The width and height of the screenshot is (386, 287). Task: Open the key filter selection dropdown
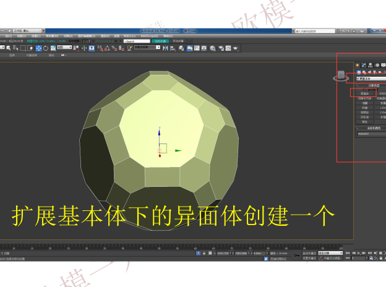point(330,253)
